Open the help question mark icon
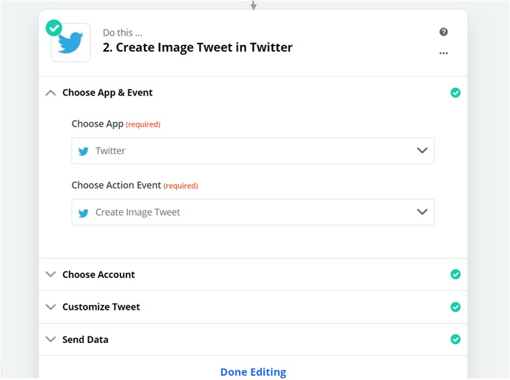The width and height of the screenshot is (510, 380). 444,32
